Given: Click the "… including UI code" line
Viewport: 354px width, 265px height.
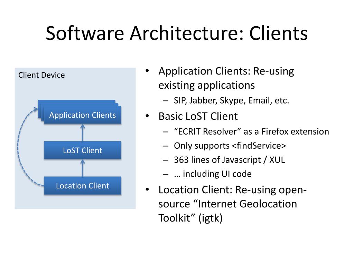Looking at the screenshot, I should (x=213, y=174).
